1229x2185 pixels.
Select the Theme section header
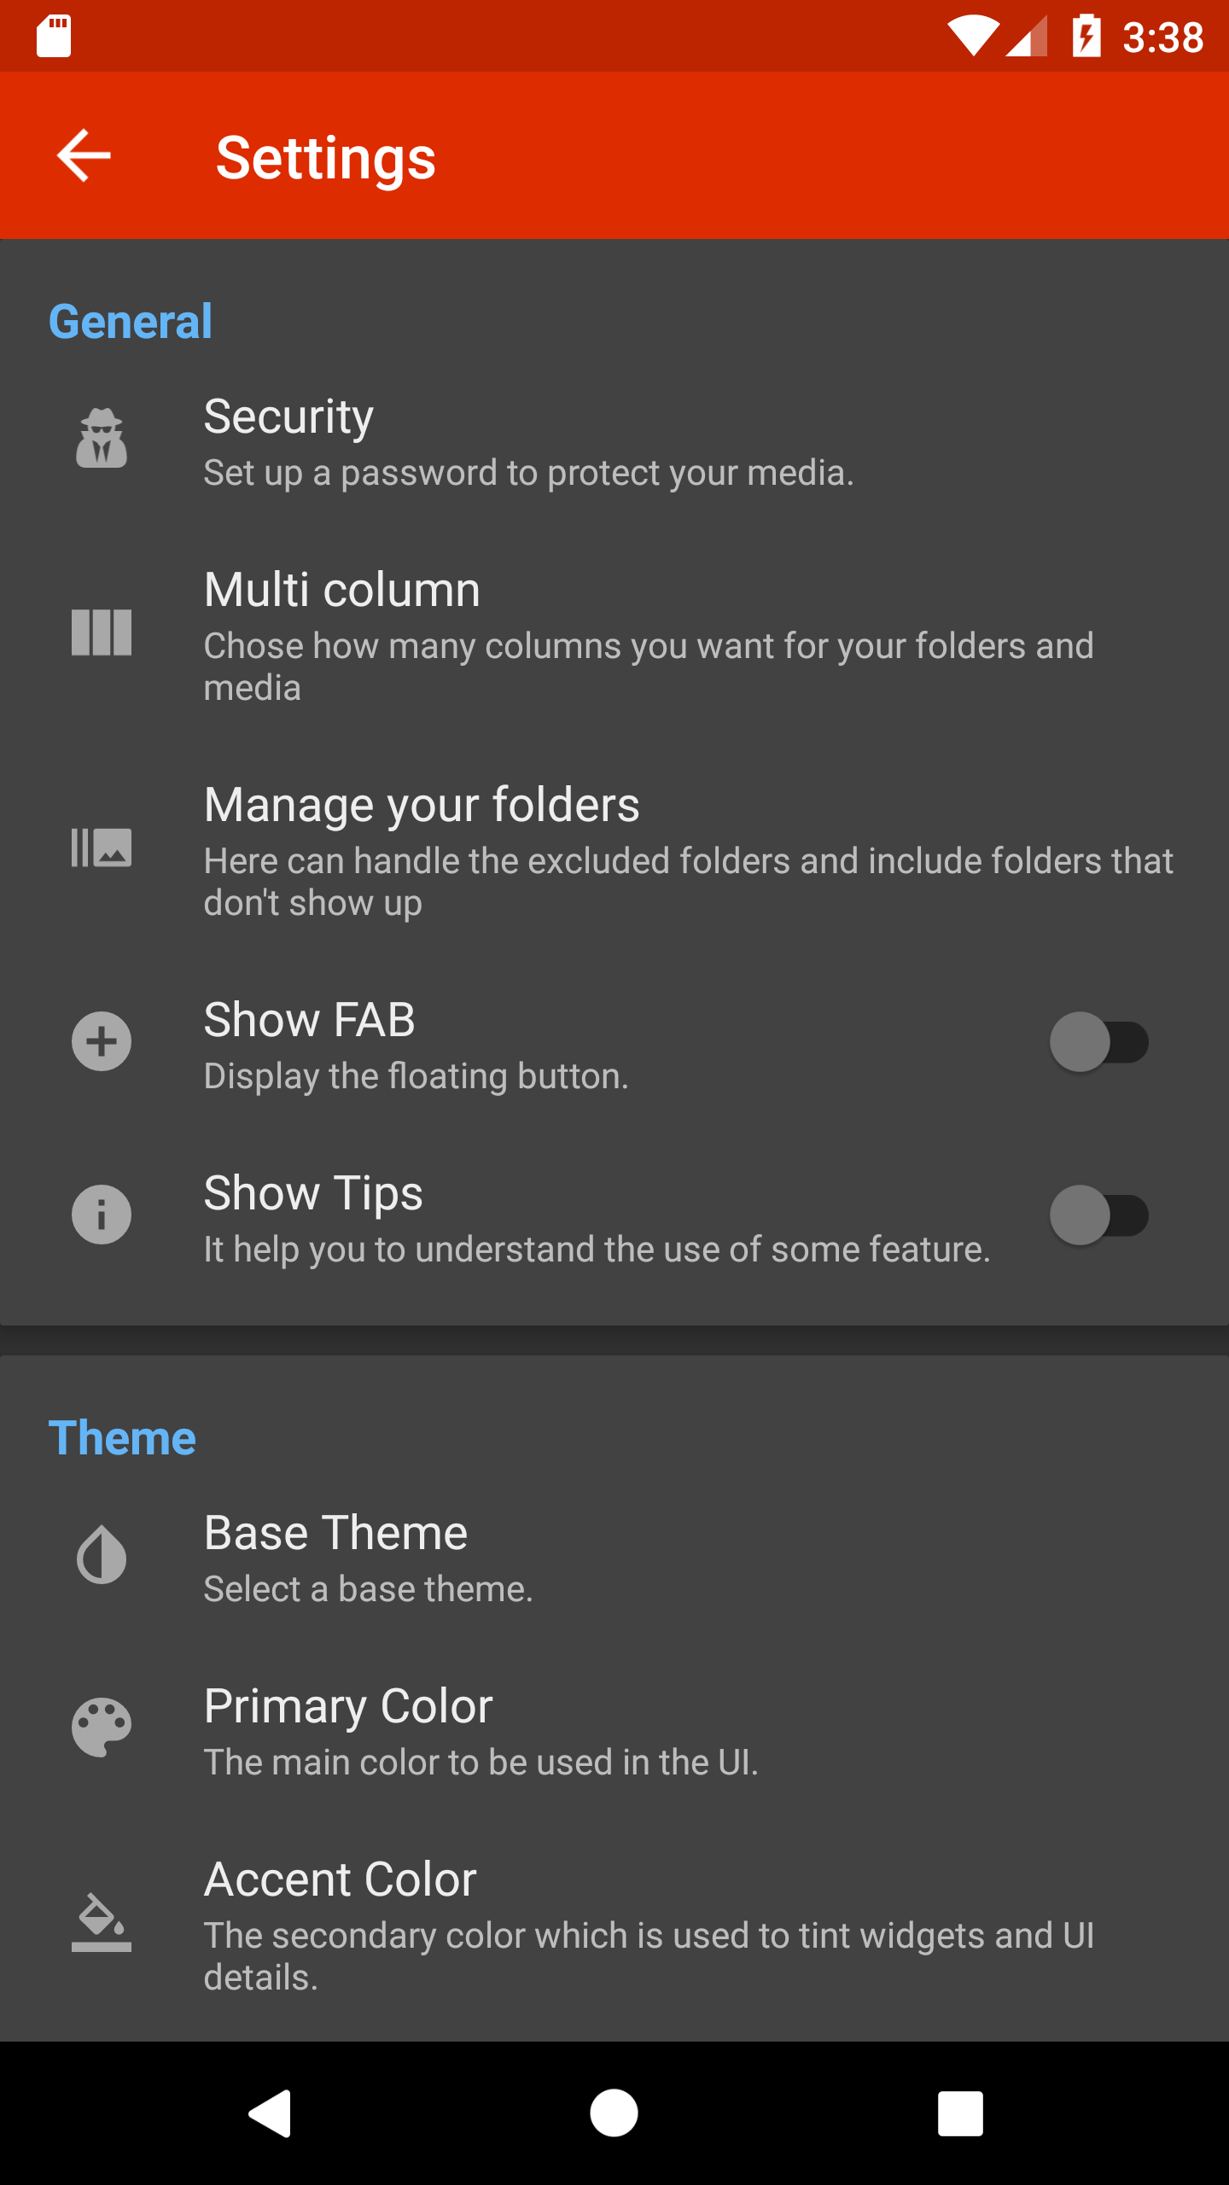tap(123, 1436)
